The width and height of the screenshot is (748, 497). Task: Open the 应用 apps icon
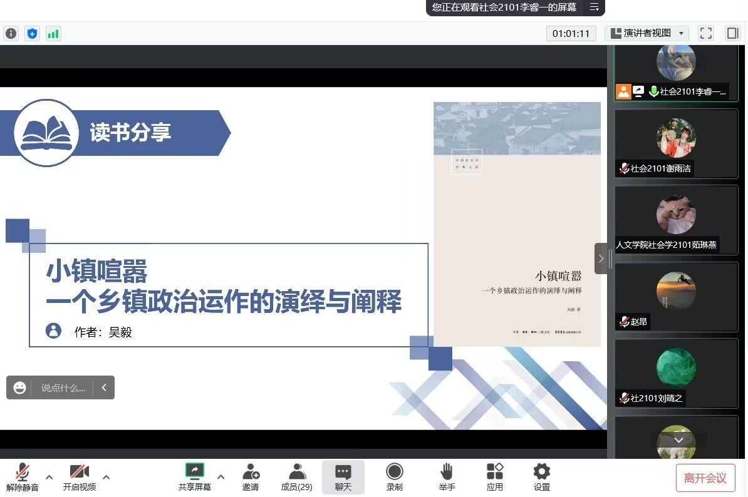click(x=494, y=477)
